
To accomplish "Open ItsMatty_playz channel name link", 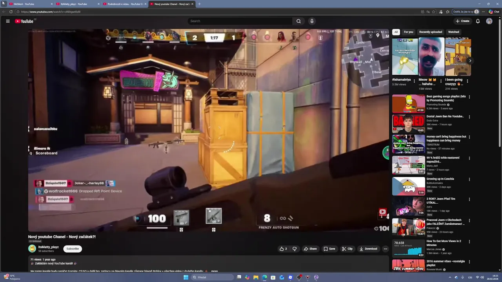I will 49,247.
